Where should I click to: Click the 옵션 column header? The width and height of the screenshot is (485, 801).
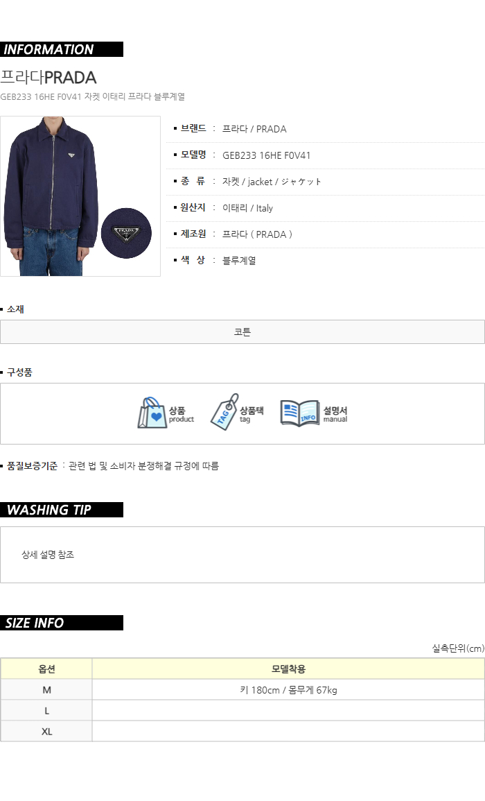coord(46,669)
